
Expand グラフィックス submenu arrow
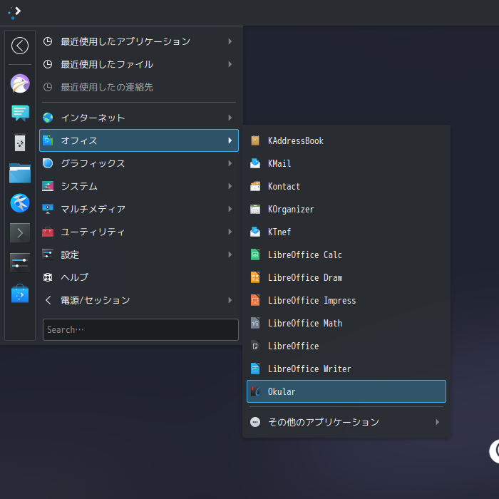(230, 163)
